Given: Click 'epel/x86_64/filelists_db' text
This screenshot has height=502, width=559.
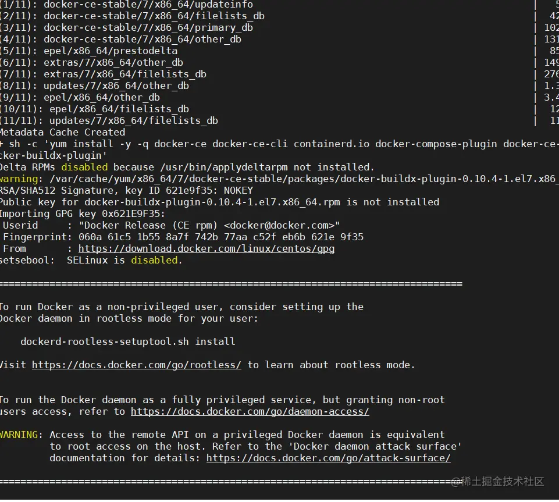Looking at the screenshot, I should tap(119, 109).
